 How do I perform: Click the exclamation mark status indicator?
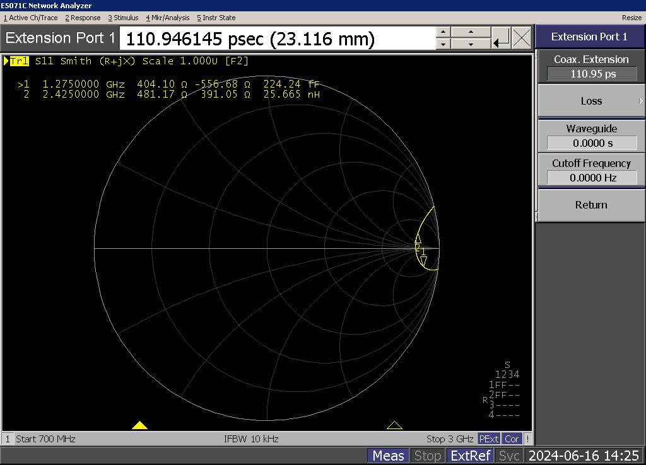[x=527, y=439]
